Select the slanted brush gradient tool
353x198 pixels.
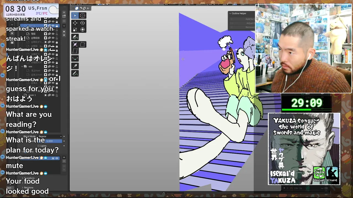pos(75,66)
